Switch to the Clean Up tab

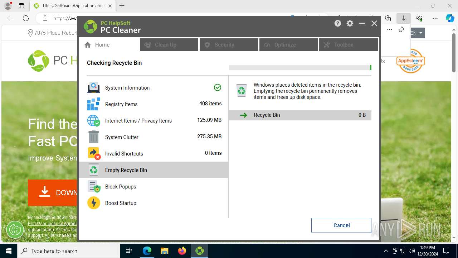pyautogui.click(x=169, y=45)
